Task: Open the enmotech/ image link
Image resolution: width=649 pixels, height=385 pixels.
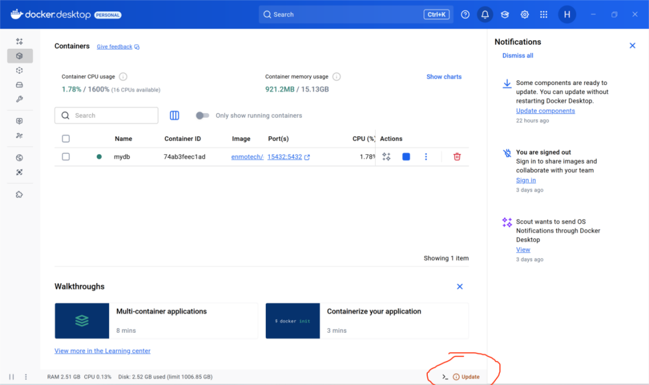Action: point(247,157)
